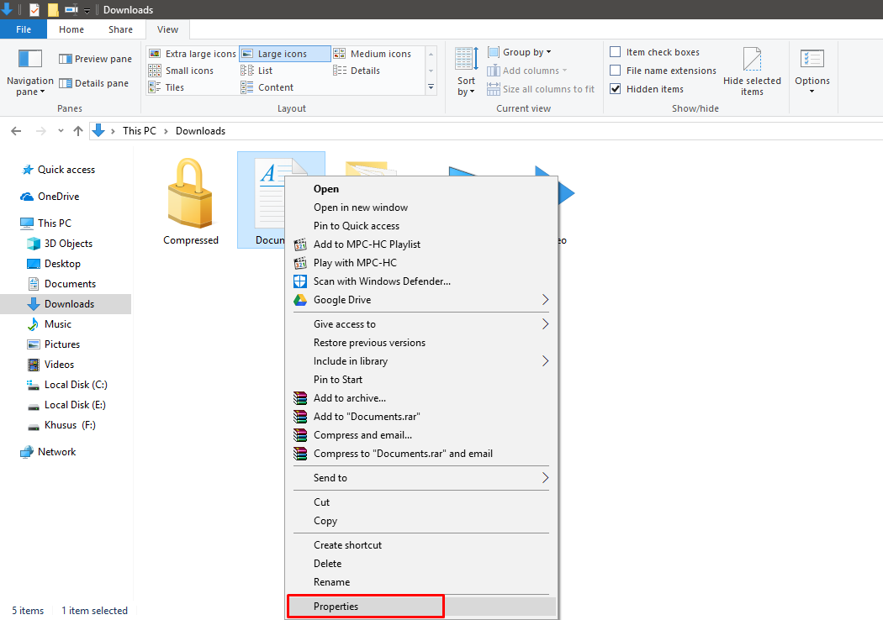This screenshot has width=883, height=620.
Task: Click Add to archive... entry
Action: tap(421, 397)
